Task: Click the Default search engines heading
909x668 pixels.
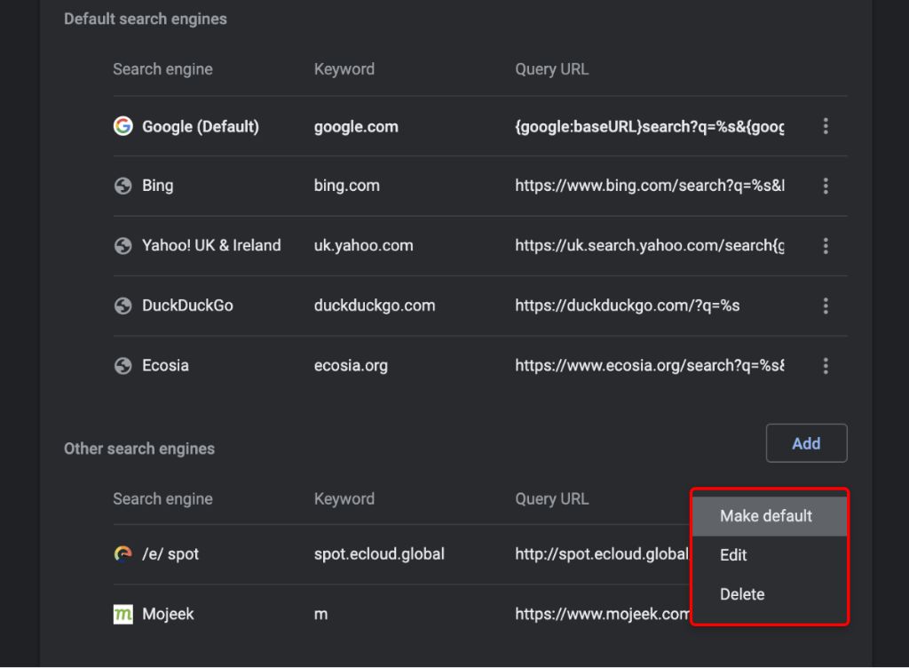Action: point(146,20)
